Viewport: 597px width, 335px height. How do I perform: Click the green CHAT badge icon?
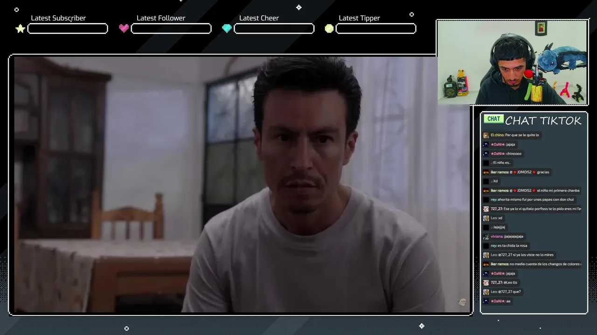pyautogui.click(x=493, y=119)
